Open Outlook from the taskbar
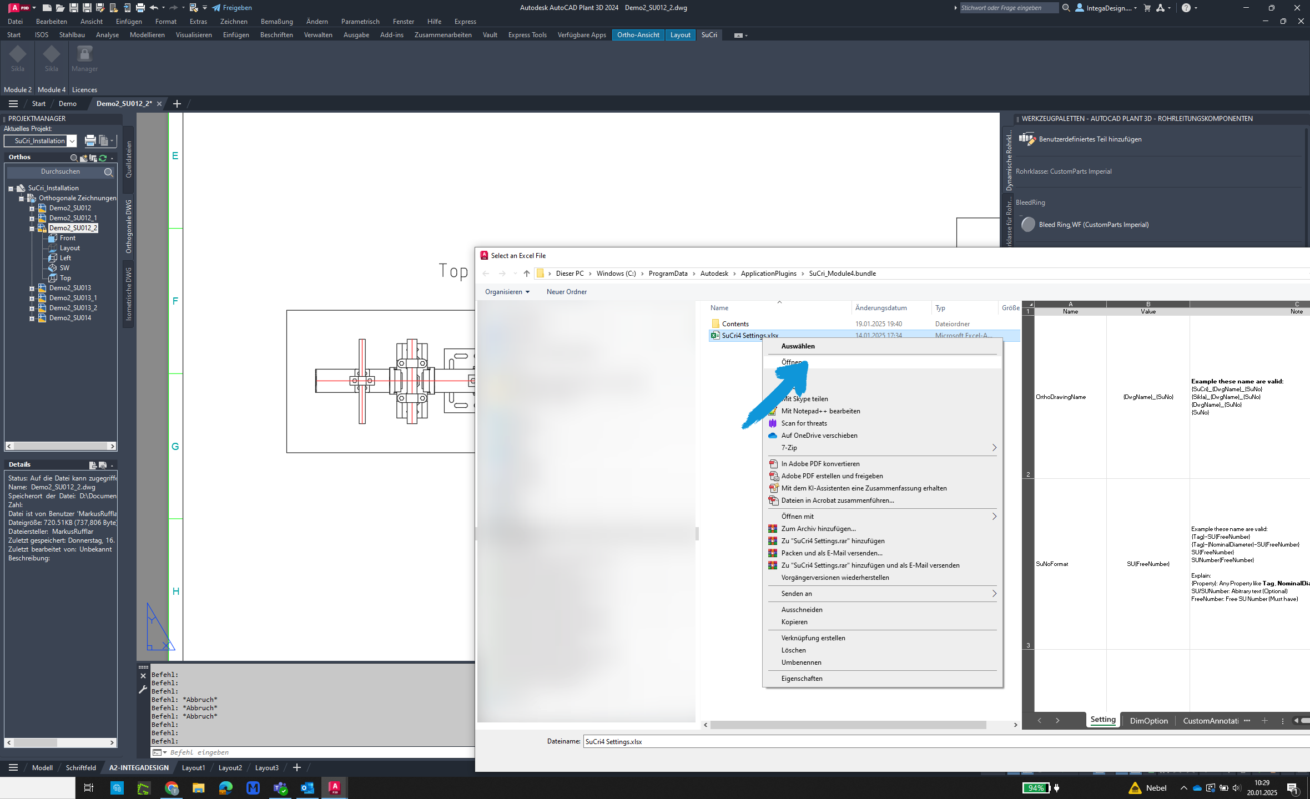Image resolution: width=1310 pixels, height=799 pixels. [x=307, y=788]
